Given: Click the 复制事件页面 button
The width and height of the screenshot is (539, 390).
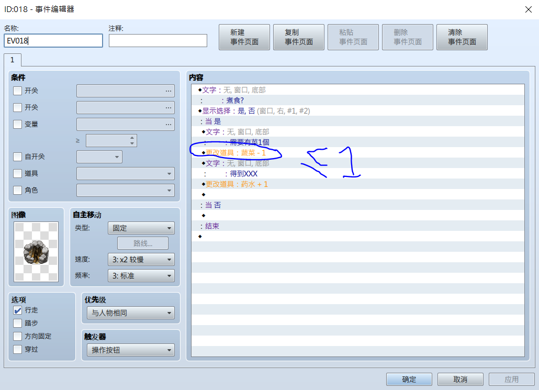Looking at the screenshot, I should (x=299, y=37).
